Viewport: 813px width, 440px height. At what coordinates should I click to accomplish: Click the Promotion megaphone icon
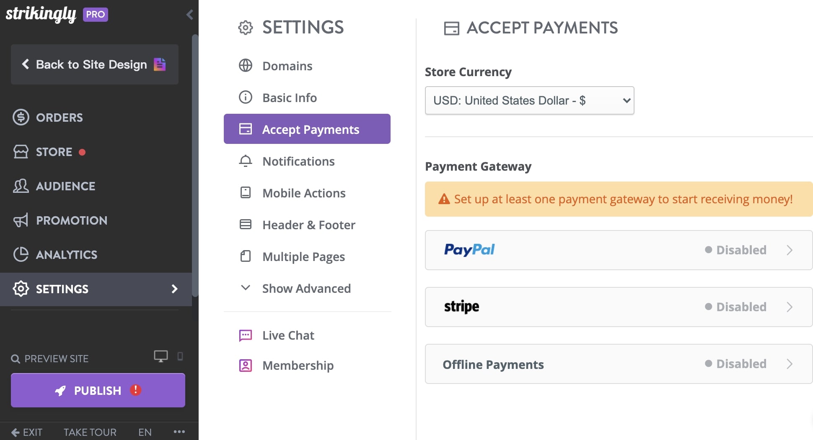[21, 220]
